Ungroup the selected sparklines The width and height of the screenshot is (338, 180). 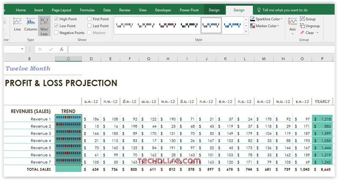pyautogui.click(x=310, y=26)
